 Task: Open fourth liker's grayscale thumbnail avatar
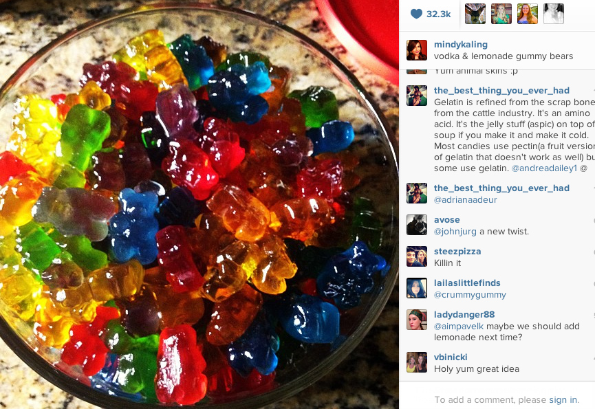tap(554, 14)
